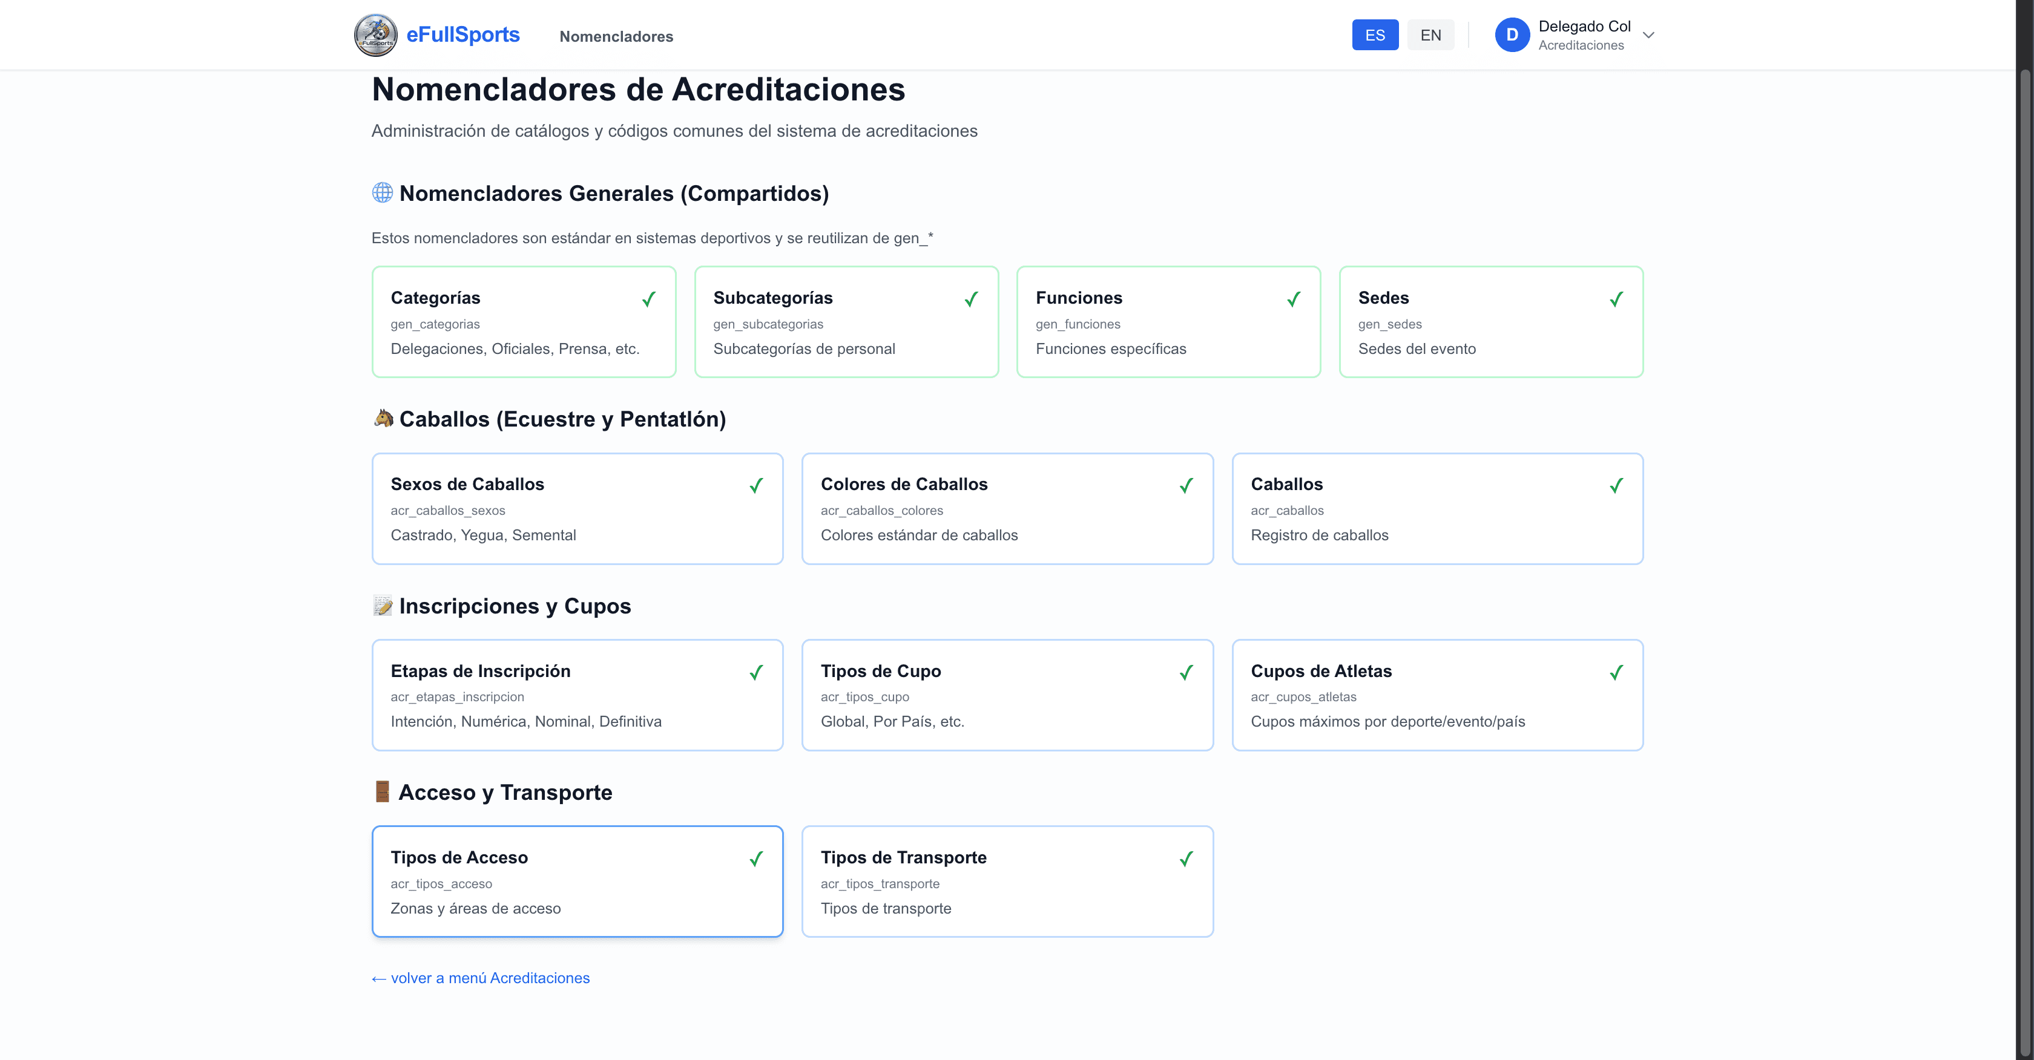Click the D user avatar circle
This screenshot has height=1060, width=2034.
click(1512, 34)
